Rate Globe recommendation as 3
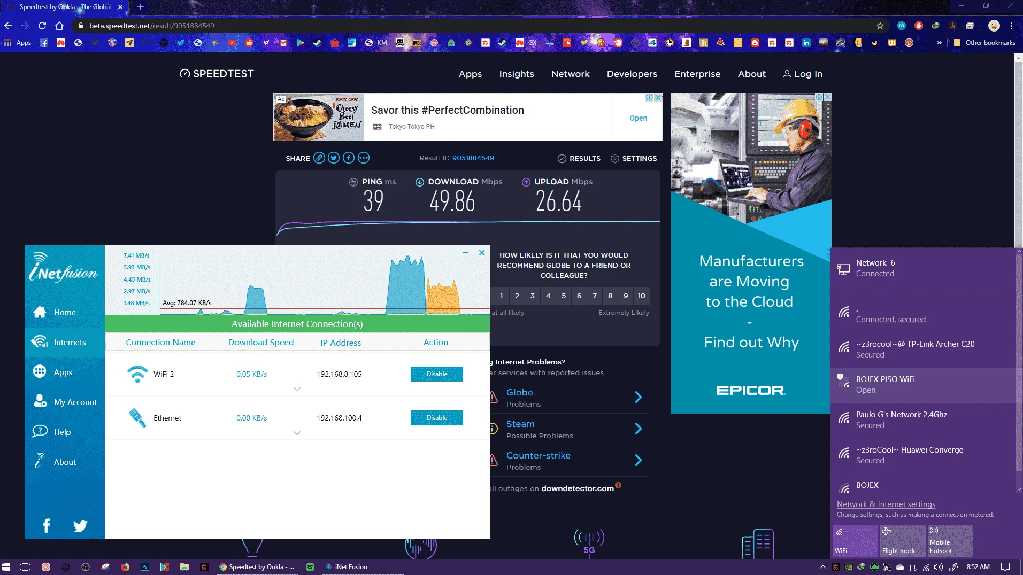Image resolution: width=1023 pixels, height=575 pixels. coord(533,296)
